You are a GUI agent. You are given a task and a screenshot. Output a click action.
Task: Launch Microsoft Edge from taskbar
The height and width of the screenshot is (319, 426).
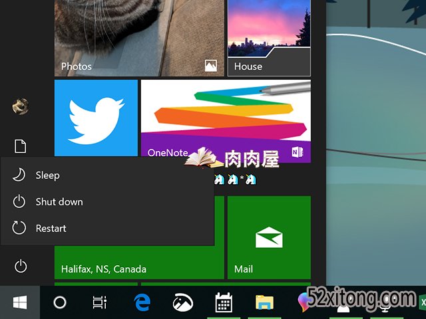142,302
